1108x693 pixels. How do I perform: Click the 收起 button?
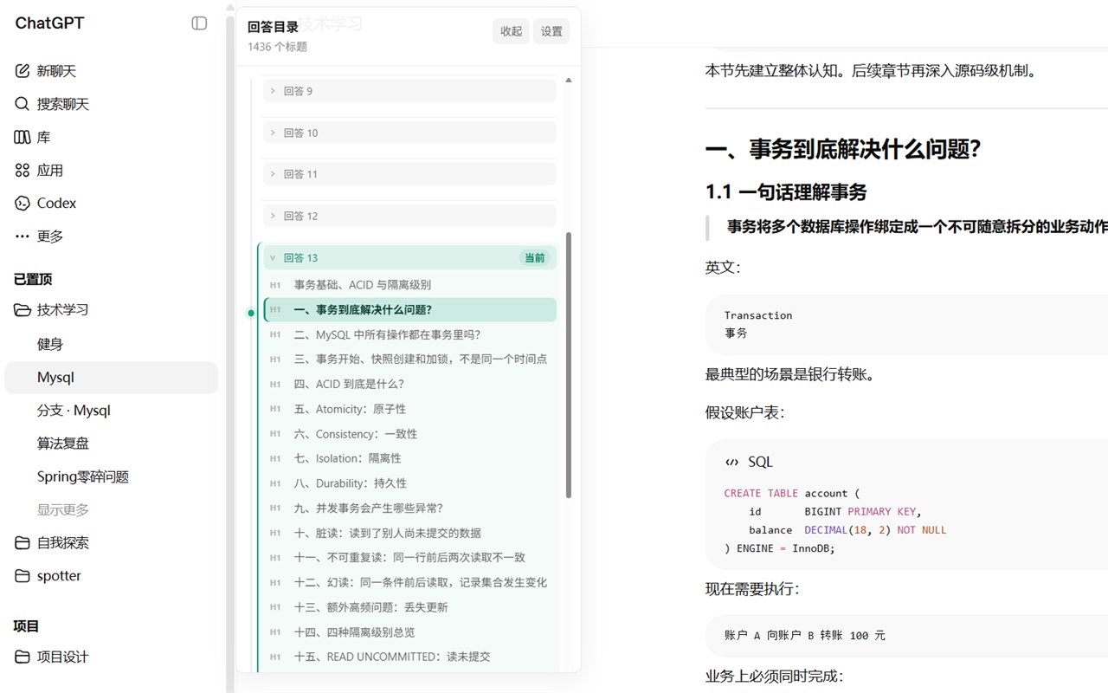tap(512, 31)
